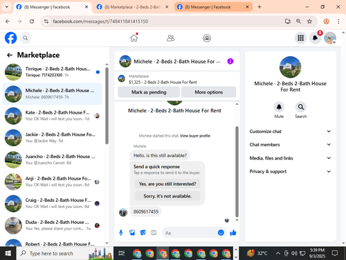Open Task View on taskbar

click(x=122, y=254)
